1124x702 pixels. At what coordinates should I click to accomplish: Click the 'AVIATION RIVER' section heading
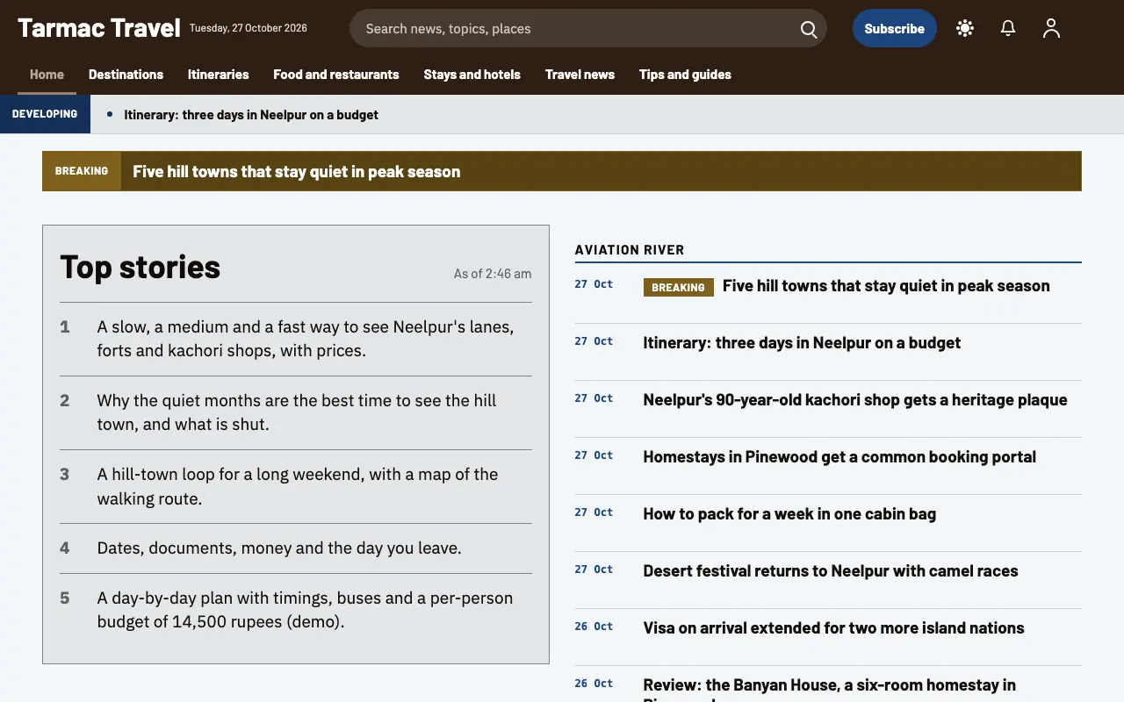[630, 250]
